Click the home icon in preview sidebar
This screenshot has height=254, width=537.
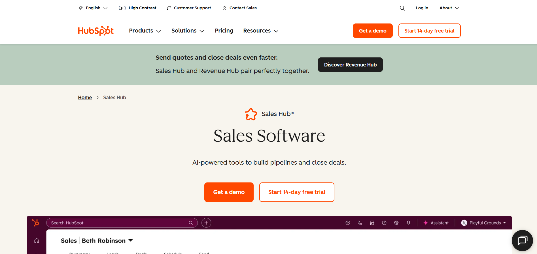37,240
